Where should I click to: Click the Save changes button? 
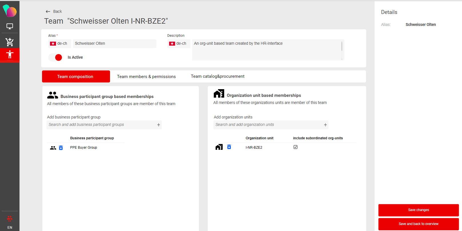(418, 210)
